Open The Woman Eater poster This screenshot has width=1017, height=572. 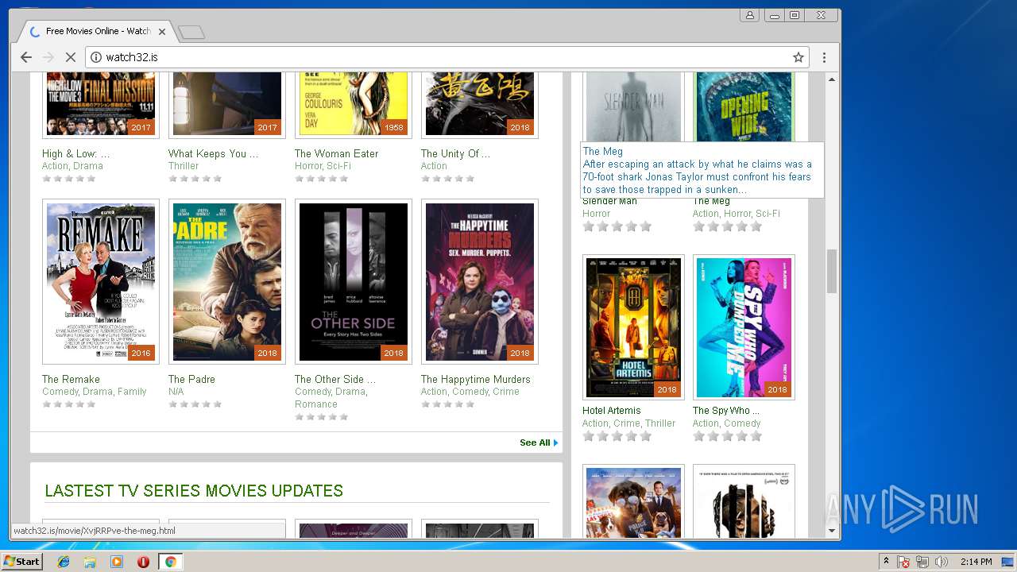[x=353, y=105]
